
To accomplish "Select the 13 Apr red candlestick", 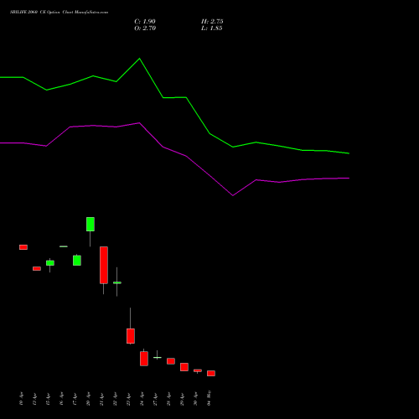I will coord(37,268).
